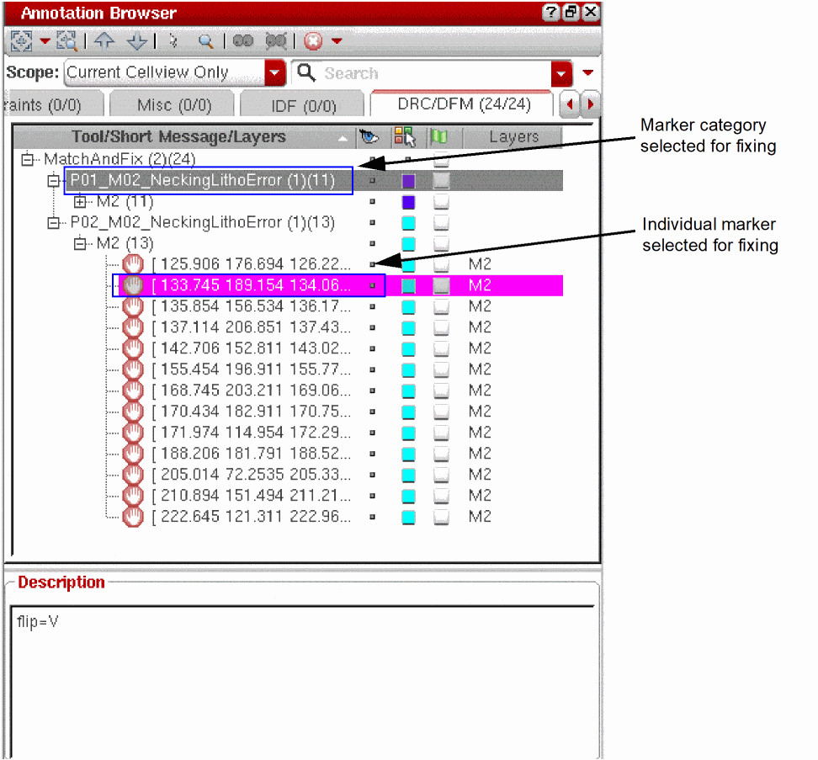
Task: Collapse the M2 (13) subtree
Action: pos(79,243)
